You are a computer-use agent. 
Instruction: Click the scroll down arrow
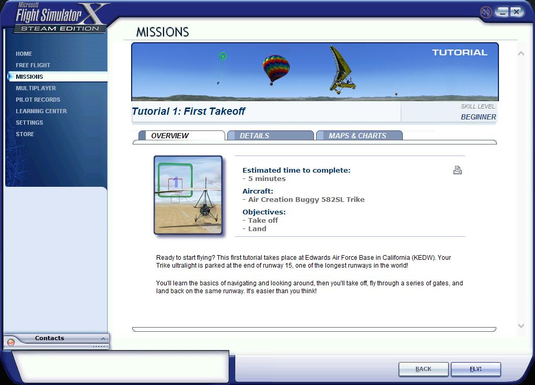(x=521, y=326)
